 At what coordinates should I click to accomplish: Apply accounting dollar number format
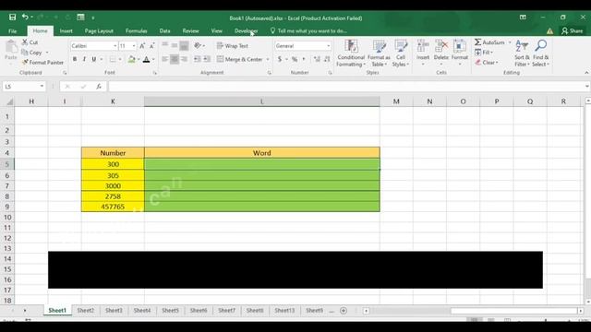point(280,59)
